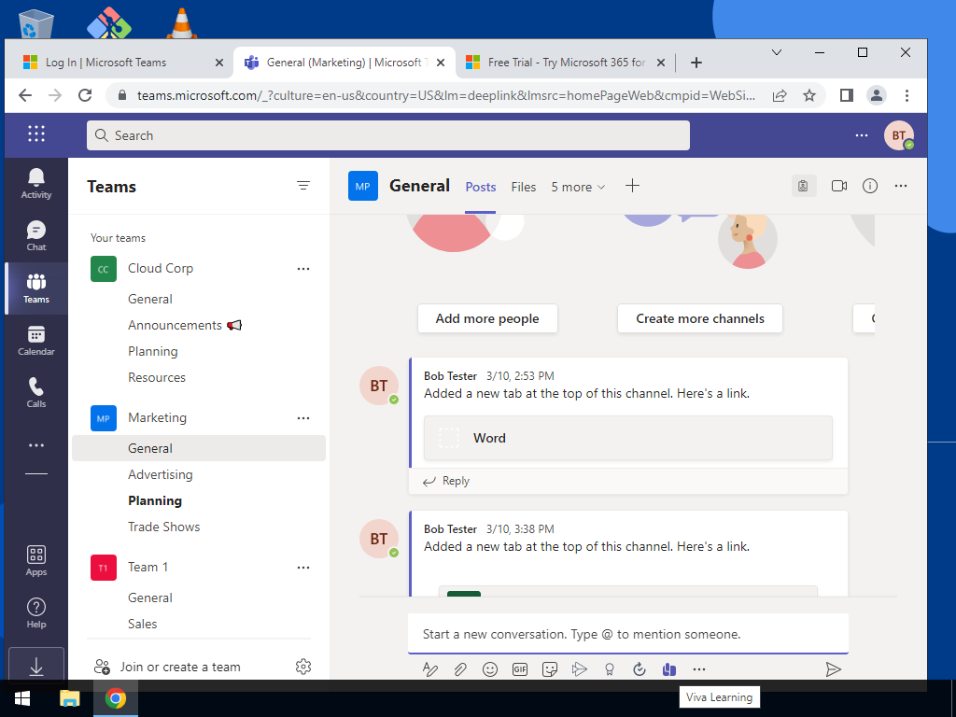Open a new browser tab
This screenshot has width=956, height=717.
[696, 63]
